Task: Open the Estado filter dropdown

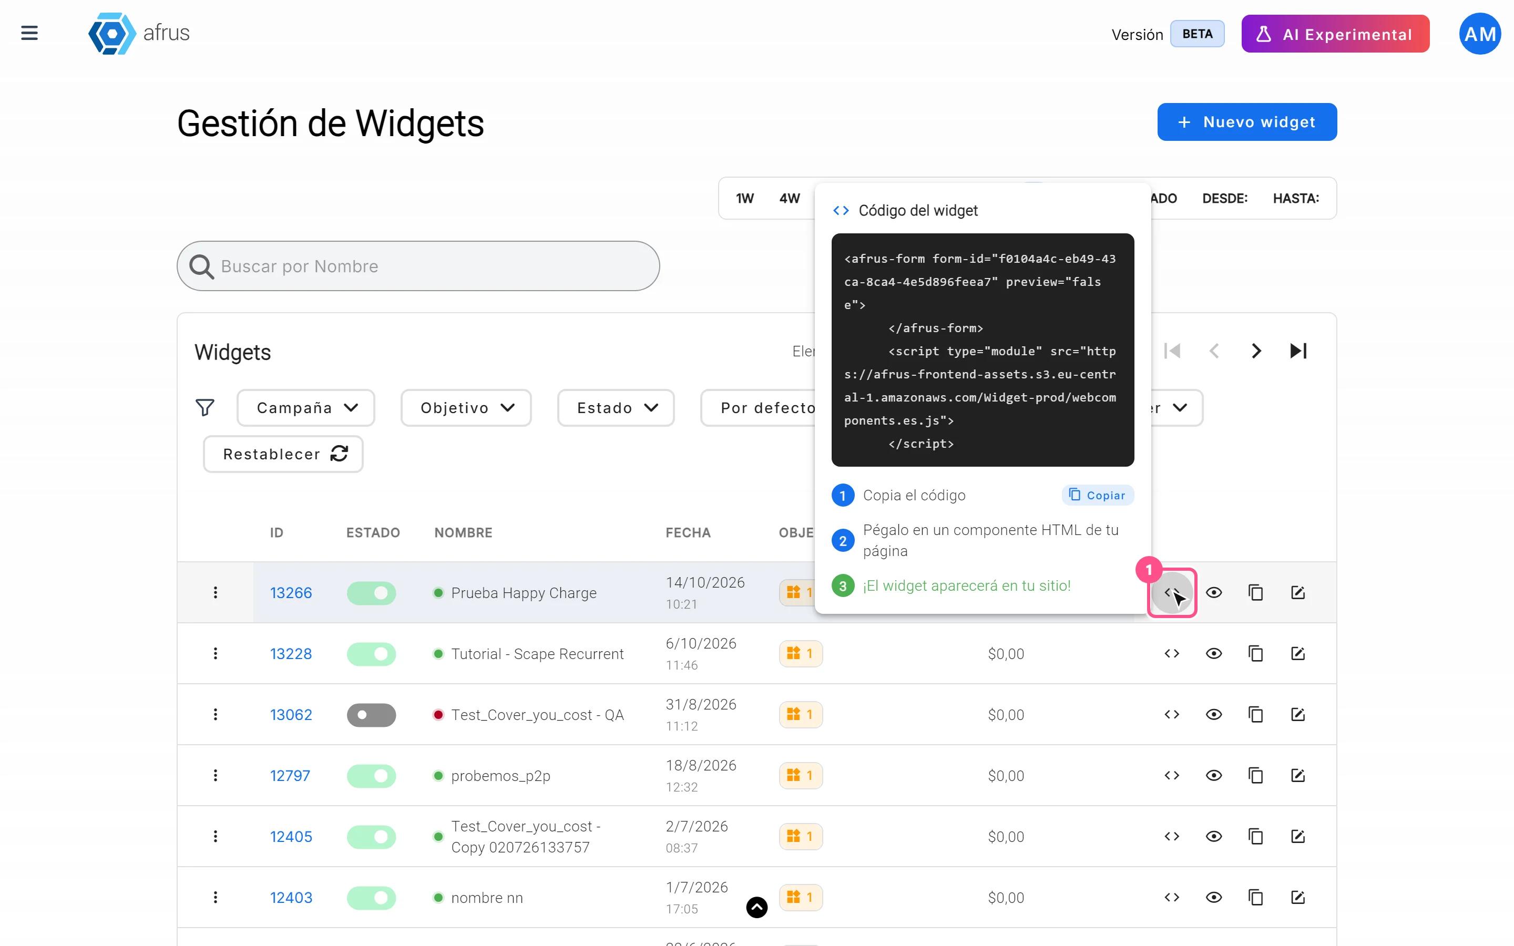Action: coord(615,408)
